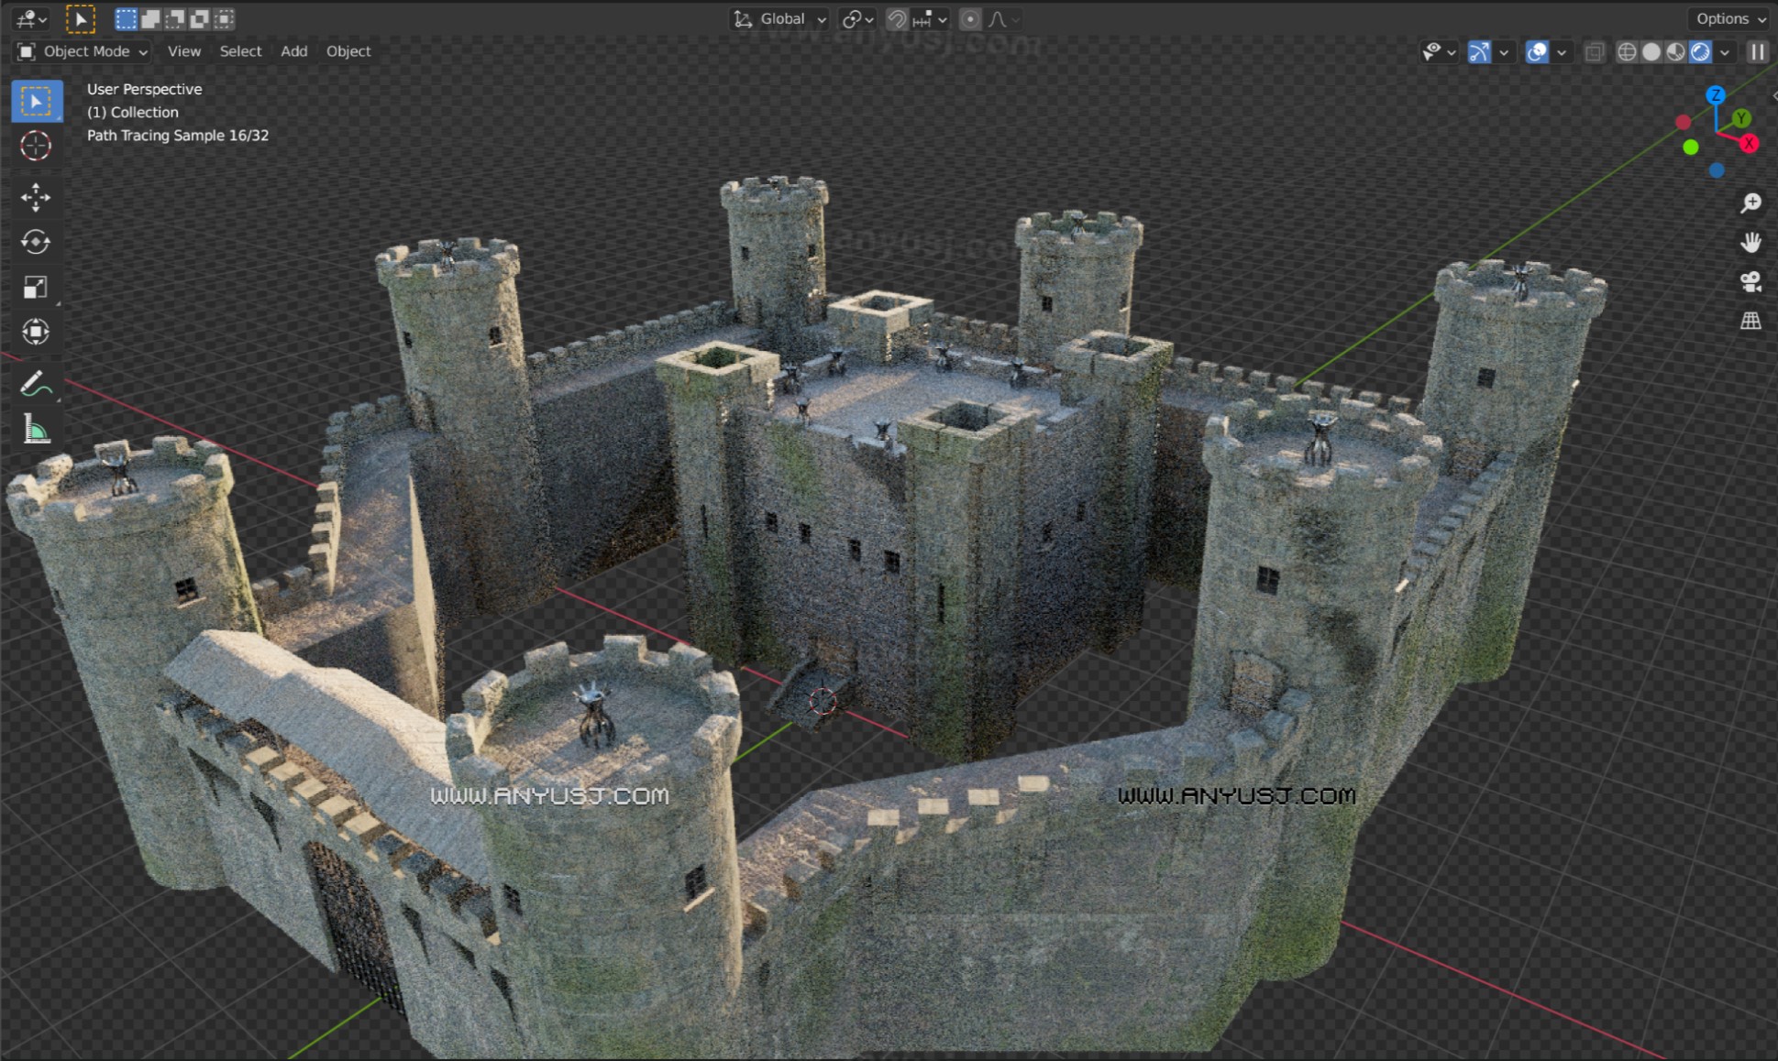
Task: Click the Z axis on navigation gizmo
Action: click(1716, 95)
